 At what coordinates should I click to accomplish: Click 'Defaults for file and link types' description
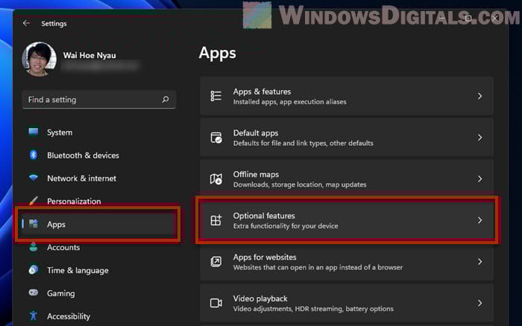303,143
